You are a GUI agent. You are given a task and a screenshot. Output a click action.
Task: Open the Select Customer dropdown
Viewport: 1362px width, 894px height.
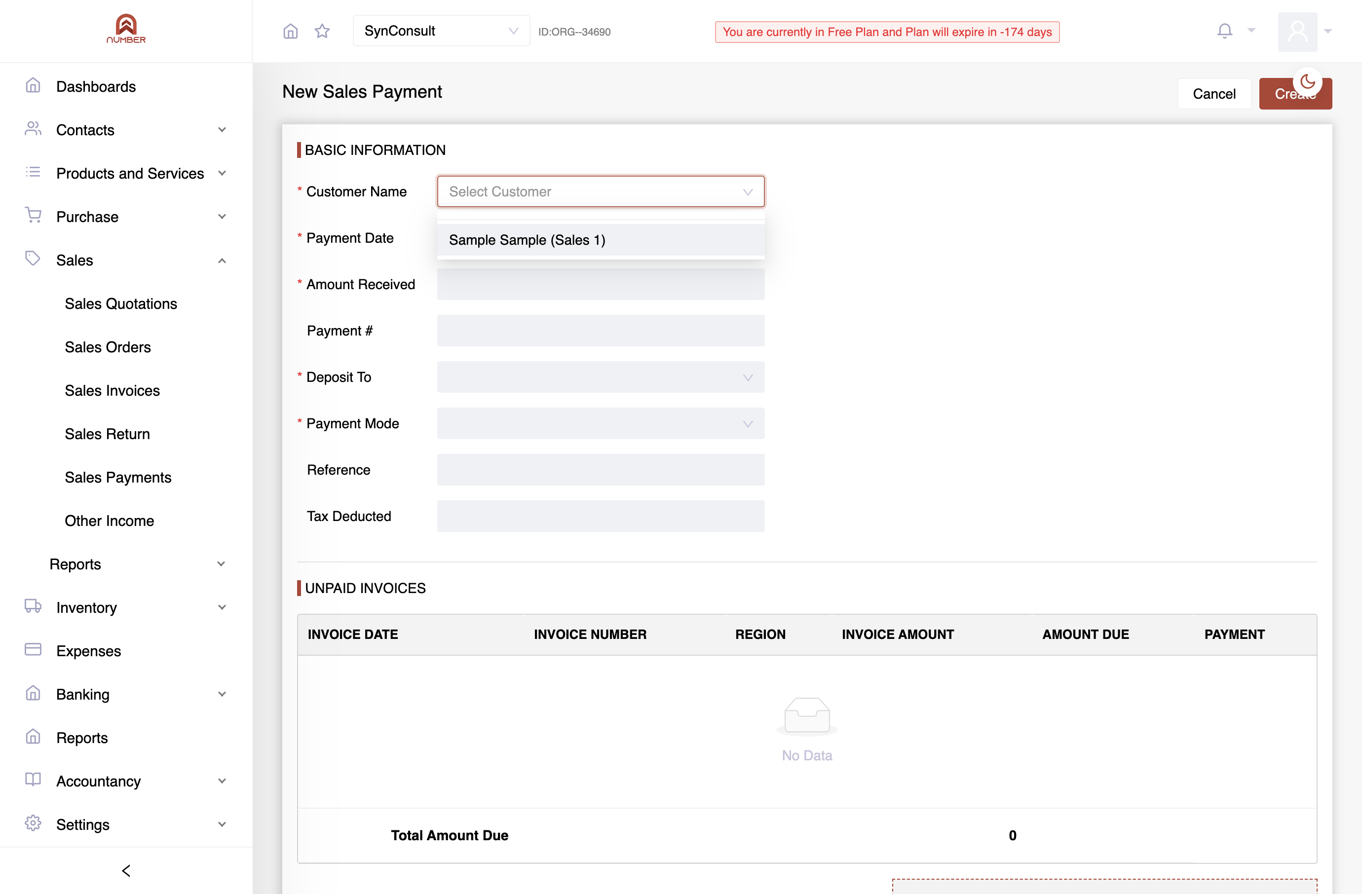coord(600,191)
